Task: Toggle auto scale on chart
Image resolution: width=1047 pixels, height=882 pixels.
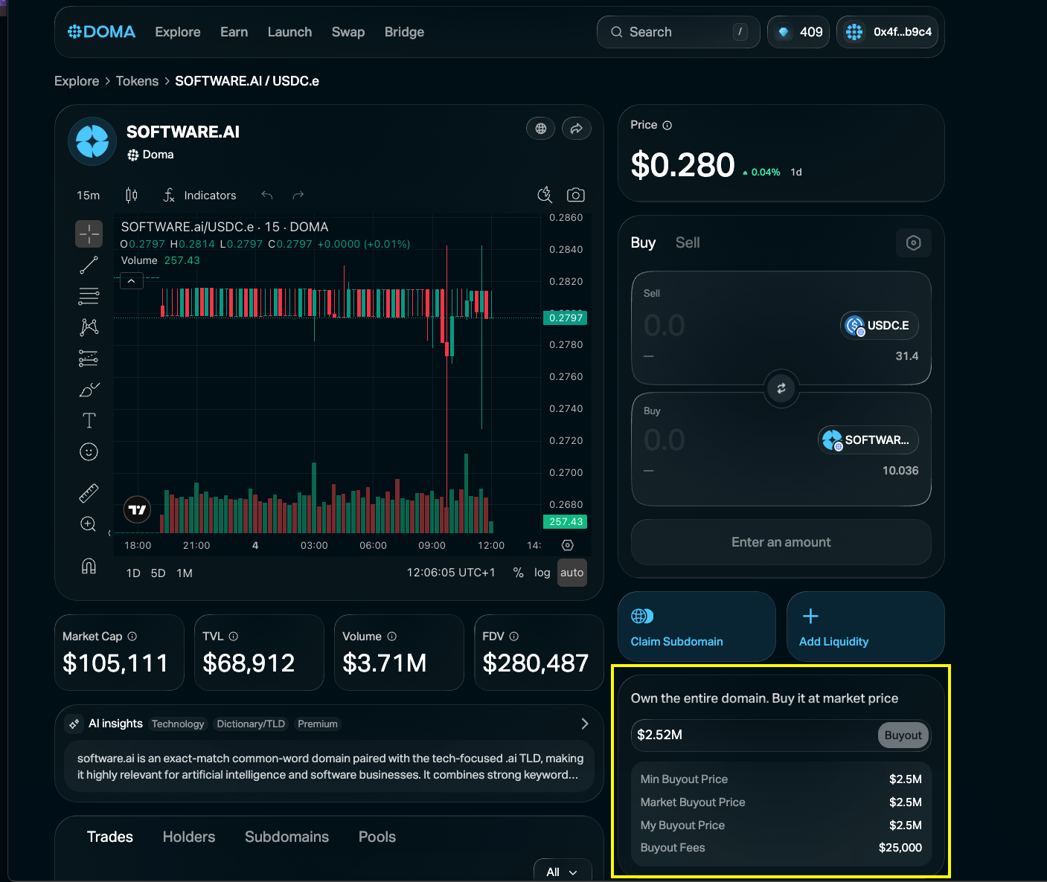Action: [571, 573]
